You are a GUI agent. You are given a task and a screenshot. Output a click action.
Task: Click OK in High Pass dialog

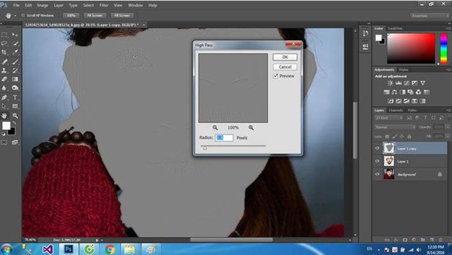[285, 57]
